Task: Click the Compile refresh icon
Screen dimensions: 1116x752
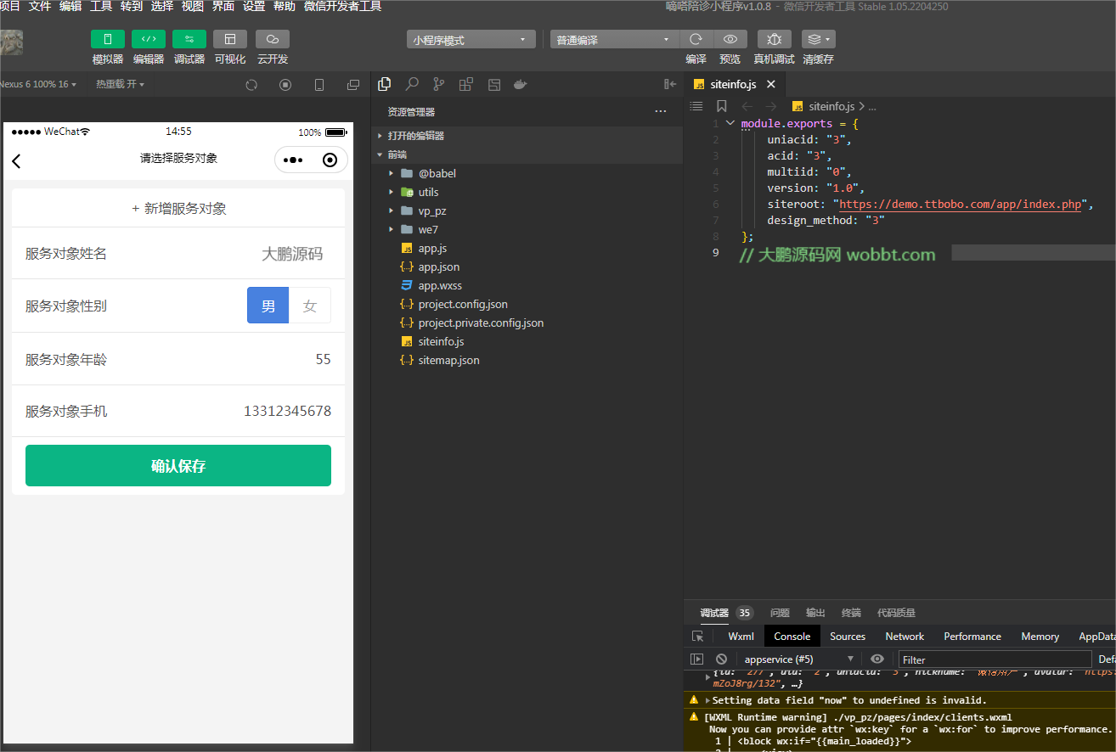Action: coord(696,39)
